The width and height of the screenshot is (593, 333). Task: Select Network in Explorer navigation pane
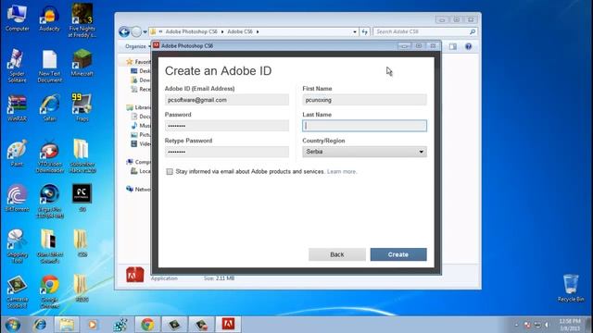[138, 189]
